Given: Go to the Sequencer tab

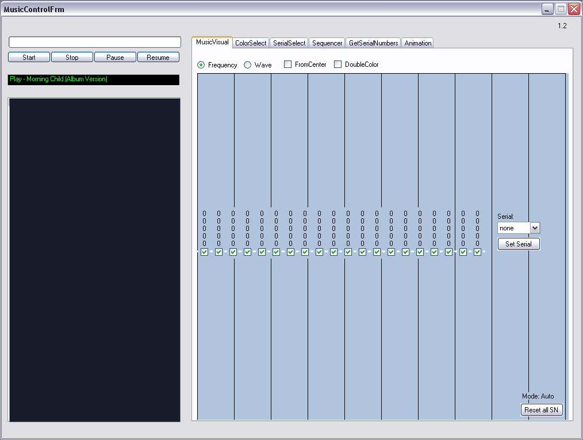Looking at the screenshot, I should click(x=327, y=43).
